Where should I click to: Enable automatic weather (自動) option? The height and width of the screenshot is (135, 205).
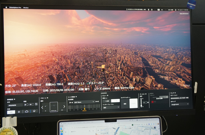[x=11, y=112]
